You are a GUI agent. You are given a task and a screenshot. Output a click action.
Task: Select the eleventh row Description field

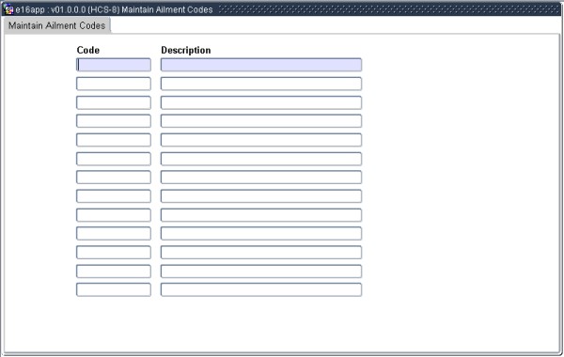(x=261, y=253)
